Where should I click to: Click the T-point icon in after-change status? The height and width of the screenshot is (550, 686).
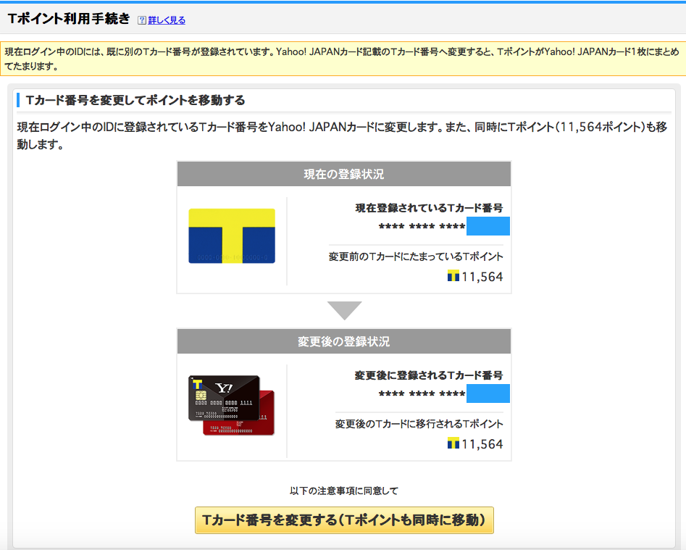[x=453, y=443]
